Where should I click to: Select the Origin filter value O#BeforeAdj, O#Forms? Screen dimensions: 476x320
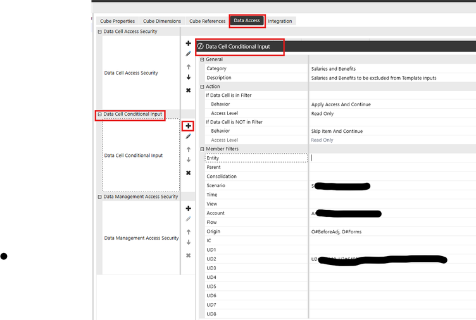coord(337,231)
